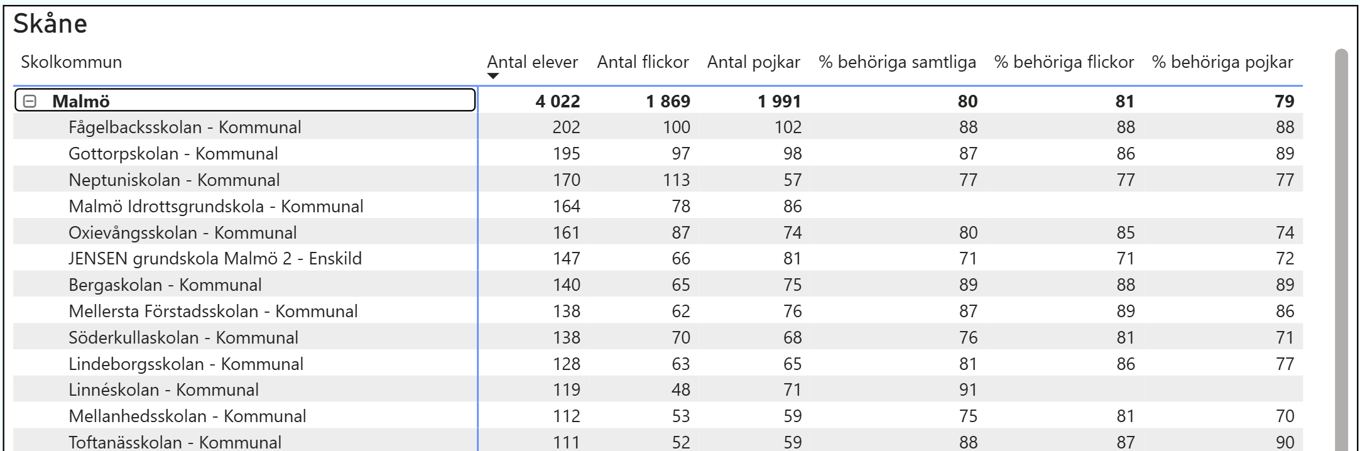The width and height of the screenshot is (1360, 451).
Task: Sort by Antal elever column header
Action: point(532,62)
